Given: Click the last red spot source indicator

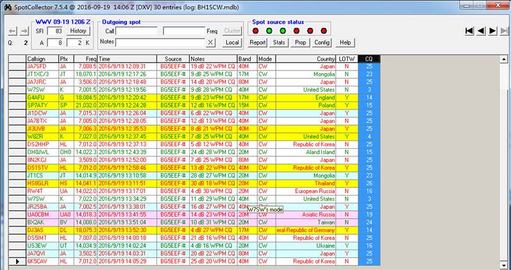Looking at the screenshot, I should [x=323, y=30].
